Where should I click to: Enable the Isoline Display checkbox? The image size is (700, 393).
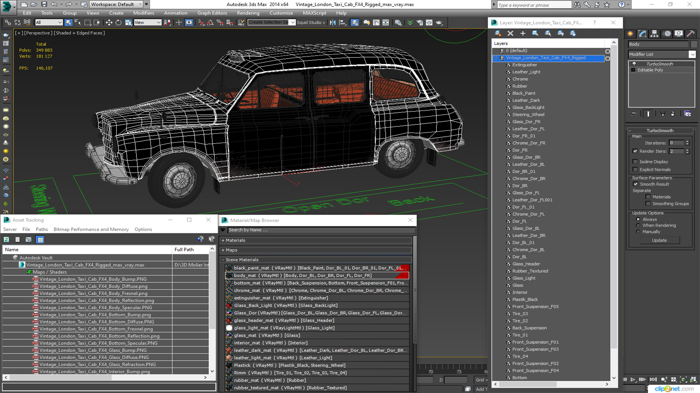tap(635, 162)
